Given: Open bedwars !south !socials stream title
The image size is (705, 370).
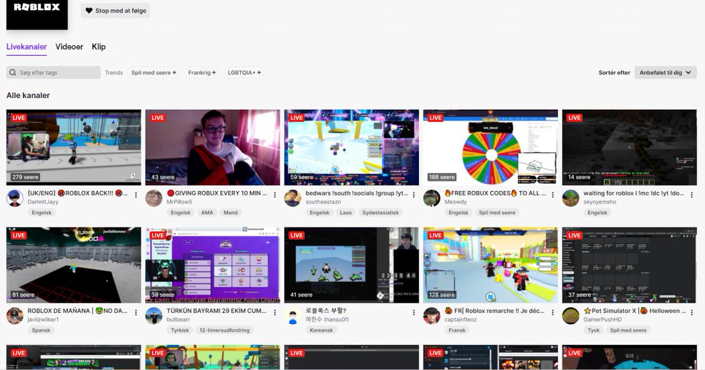Looking at the screenshot, I should (355, 193).
